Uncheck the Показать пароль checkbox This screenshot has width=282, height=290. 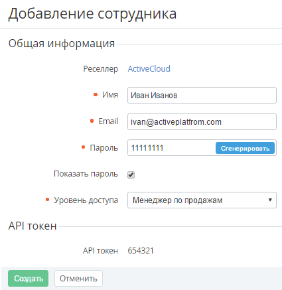(x=131, y=175)
